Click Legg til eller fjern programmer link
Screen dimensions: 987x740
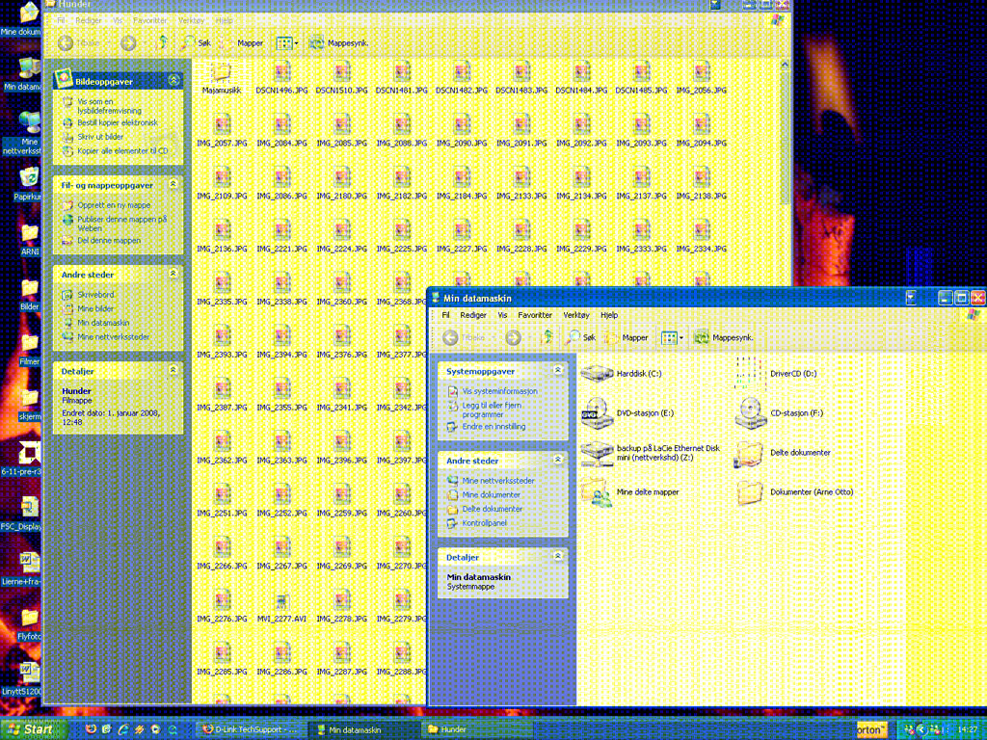[x=492, y=410]
